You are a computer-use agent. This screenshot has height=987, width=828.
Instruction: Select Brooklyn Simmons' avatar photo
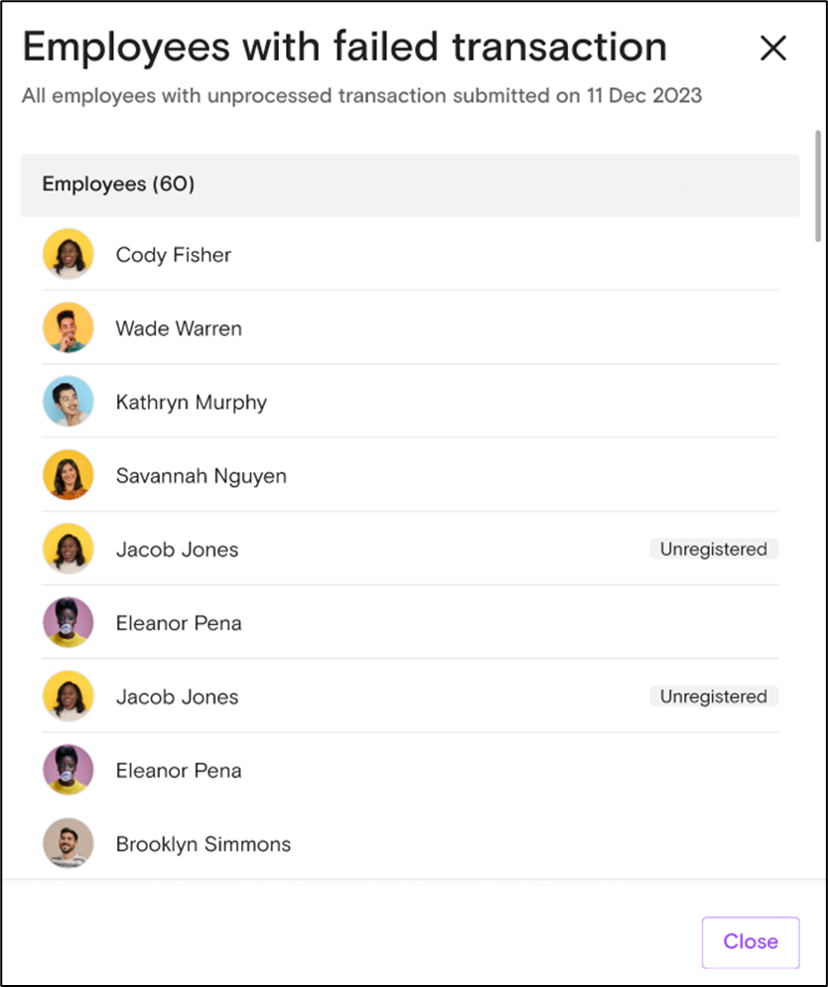coord(69,843)
